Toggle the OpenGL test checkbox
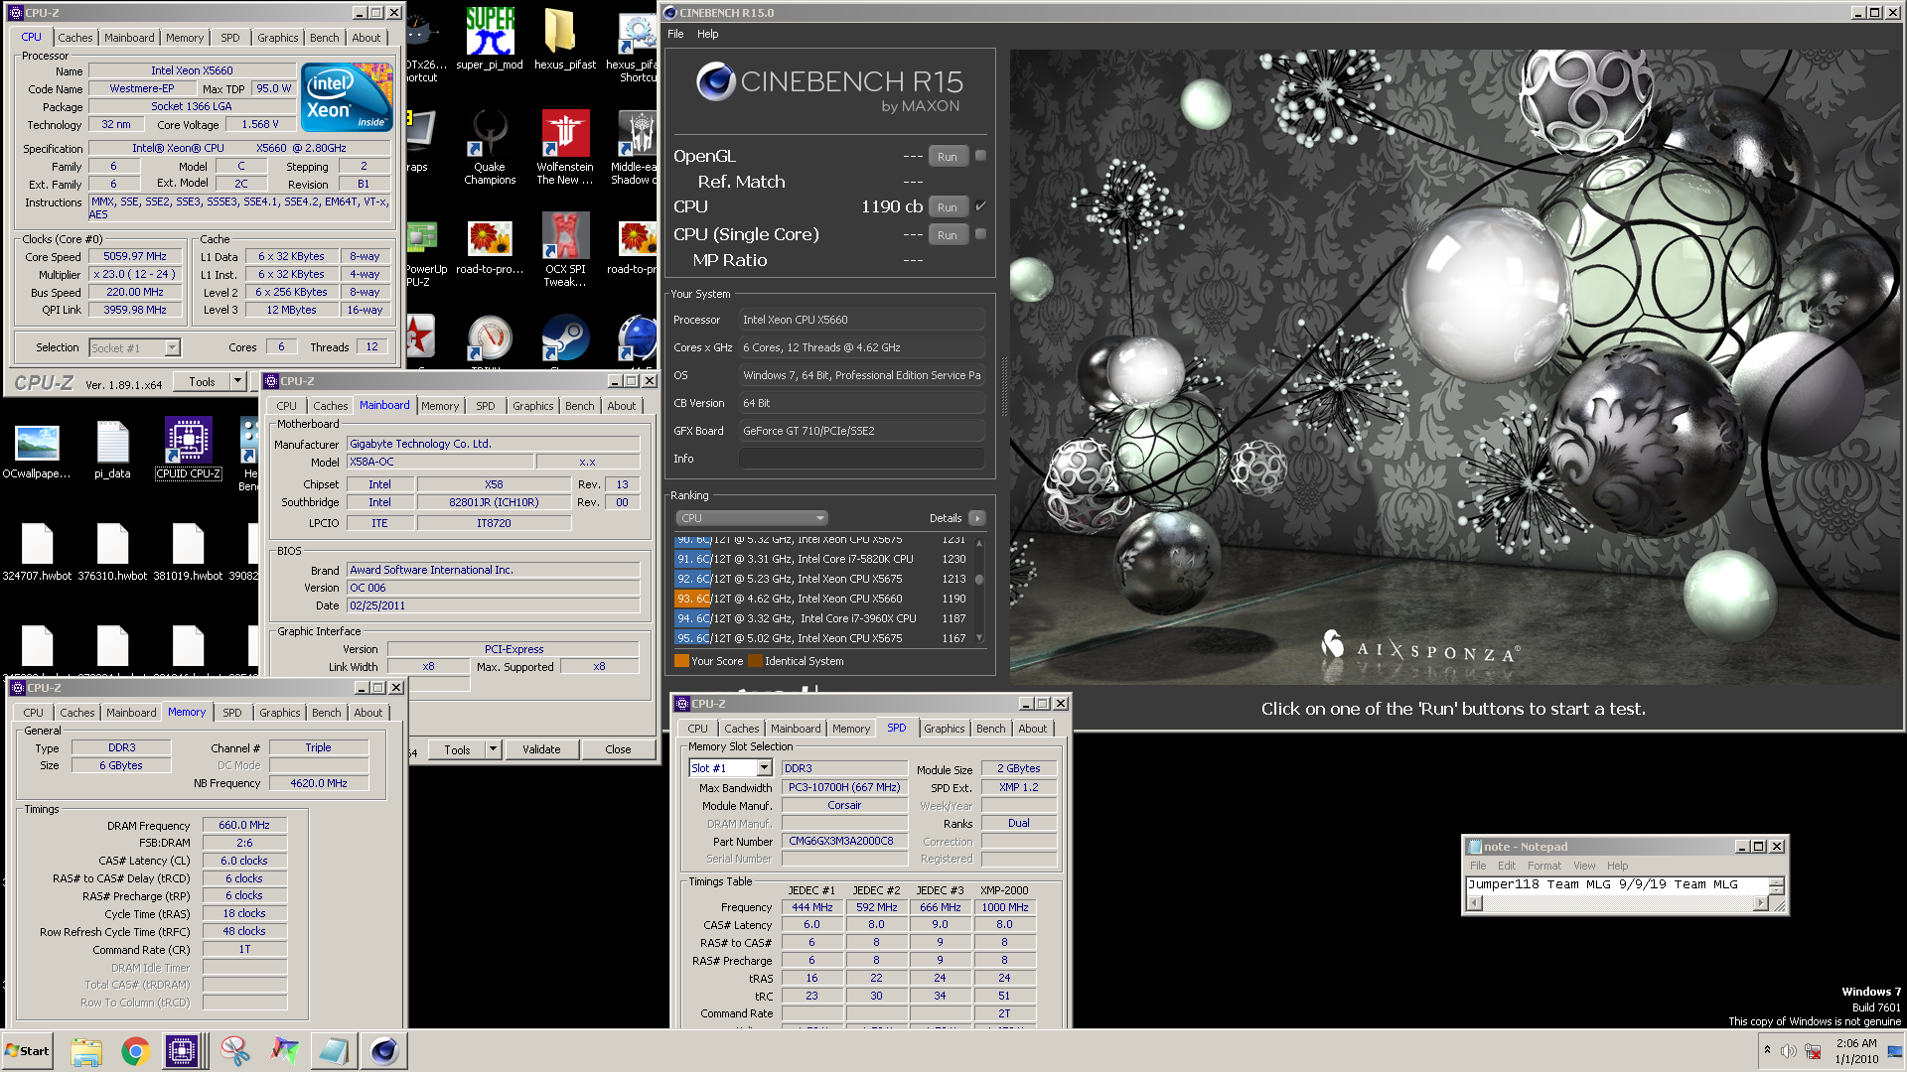The image size is (1907, 1072). (x=980, y=155)
